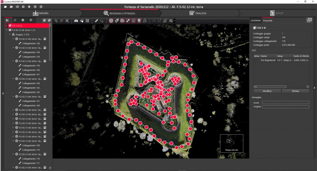Click the zoom-to-fit magnifier icon

click(x=67, y=21)
